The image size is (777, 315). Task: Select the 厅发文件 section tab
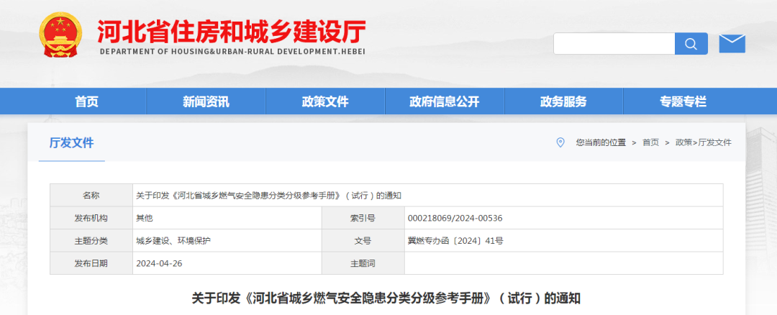coord(71,143)
